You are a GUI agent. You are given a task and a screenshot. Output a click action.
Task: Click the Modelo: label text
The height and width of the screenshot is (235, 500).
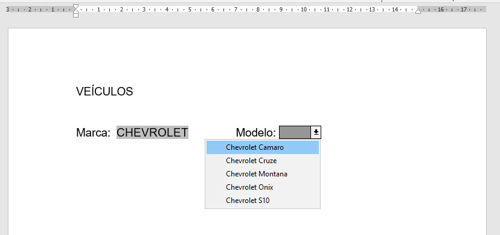(256, 132)
